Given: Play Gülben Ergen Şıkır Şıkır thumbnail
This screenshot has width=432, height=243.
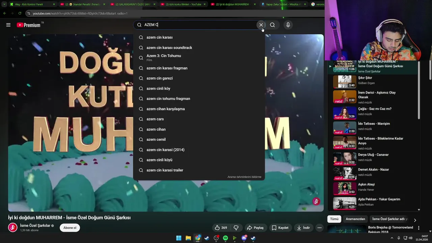Looking at the screenshot, I should pyautogui.click(x=345, y=81).
